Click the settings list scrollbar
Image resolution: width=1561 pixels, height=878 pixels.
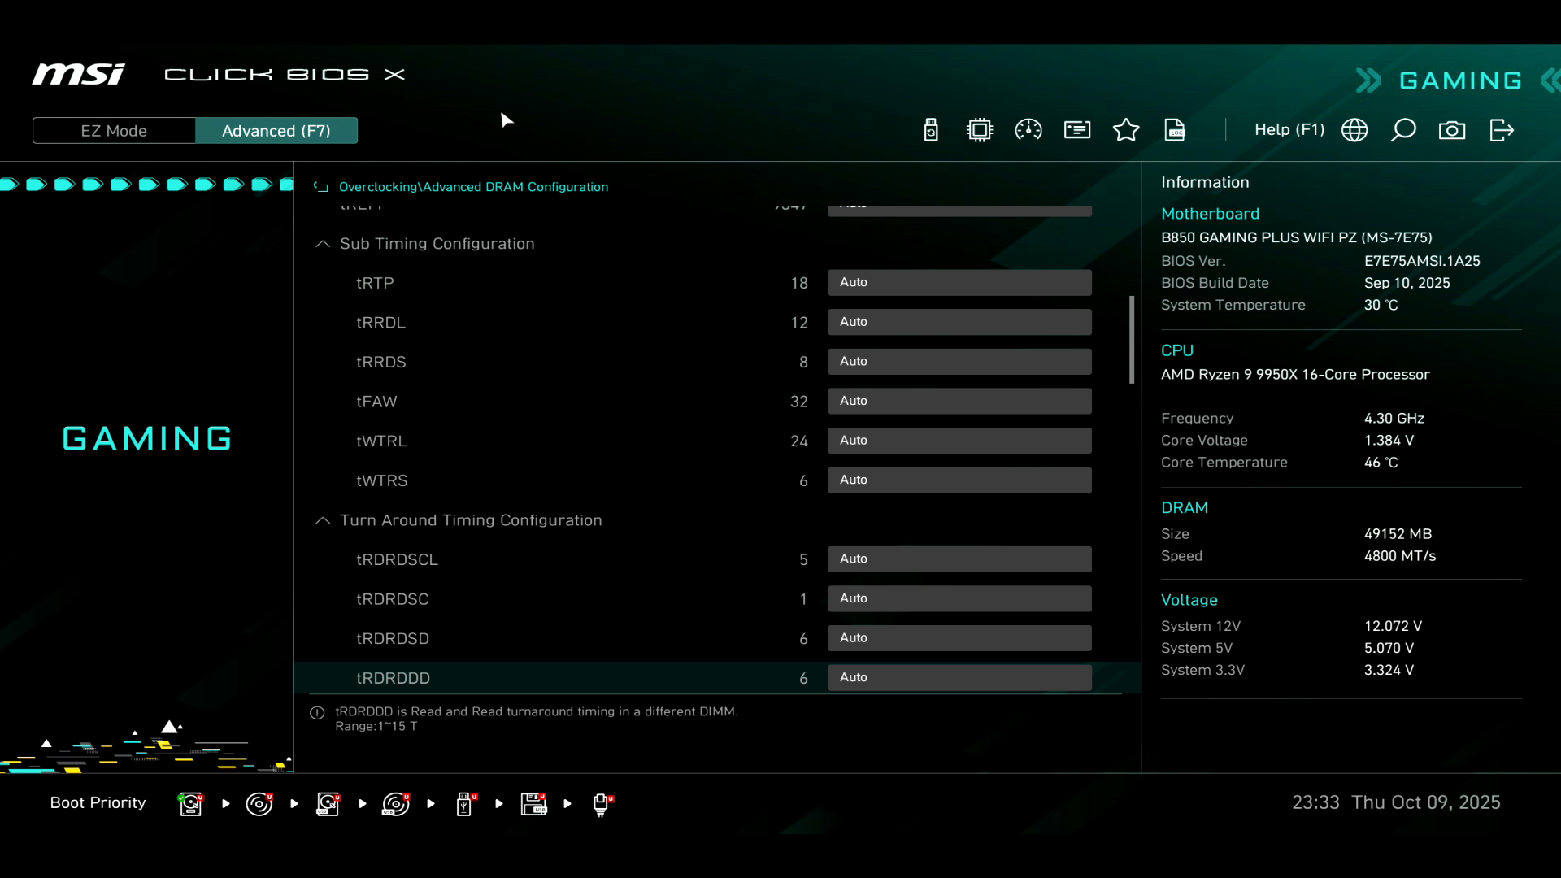[x=1132, y=340]
